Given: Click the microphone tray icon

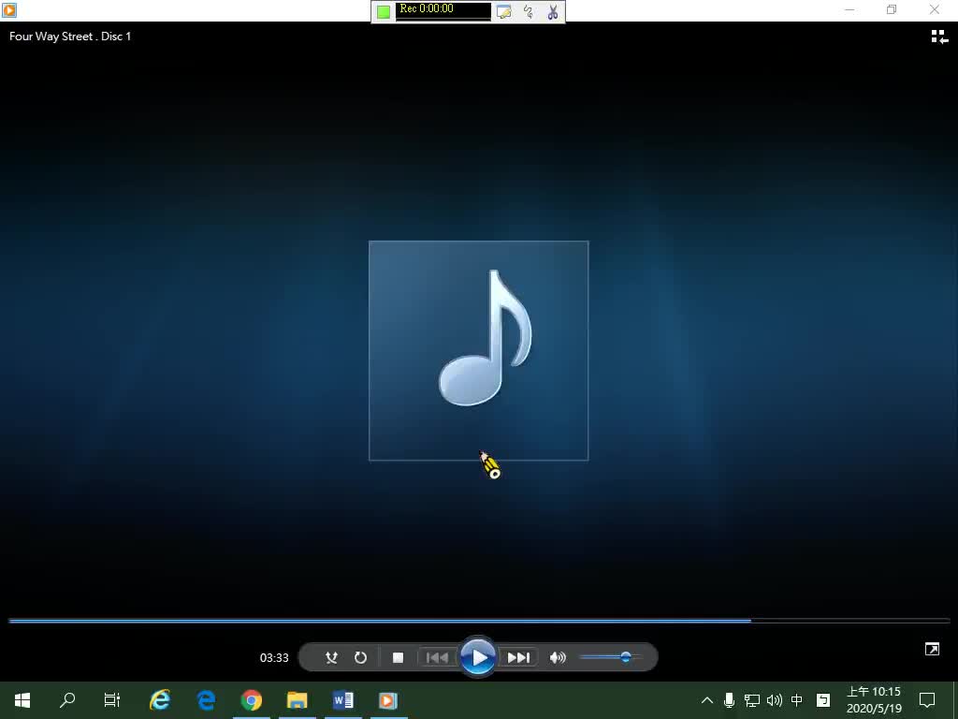Looking at the screenshot, I should tap(729, 700).
